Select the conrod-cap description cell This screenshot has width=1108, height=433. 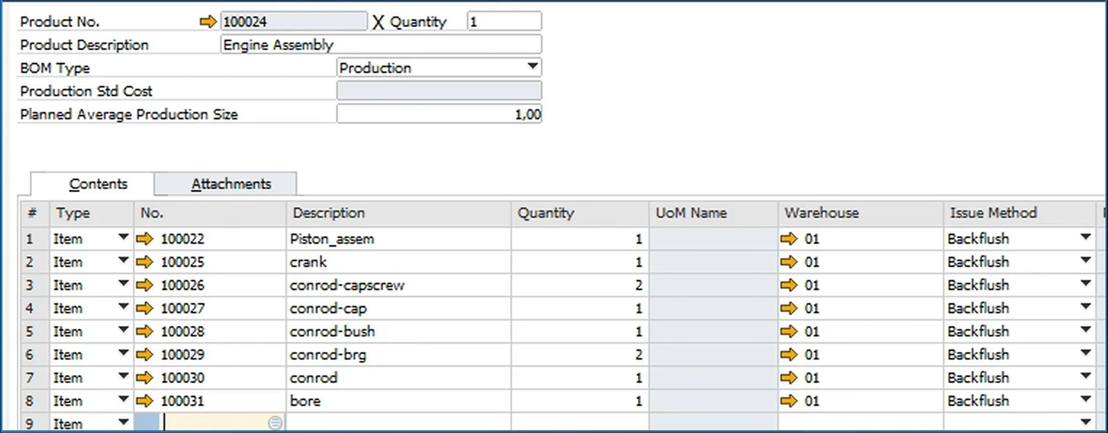click(399, 308)
